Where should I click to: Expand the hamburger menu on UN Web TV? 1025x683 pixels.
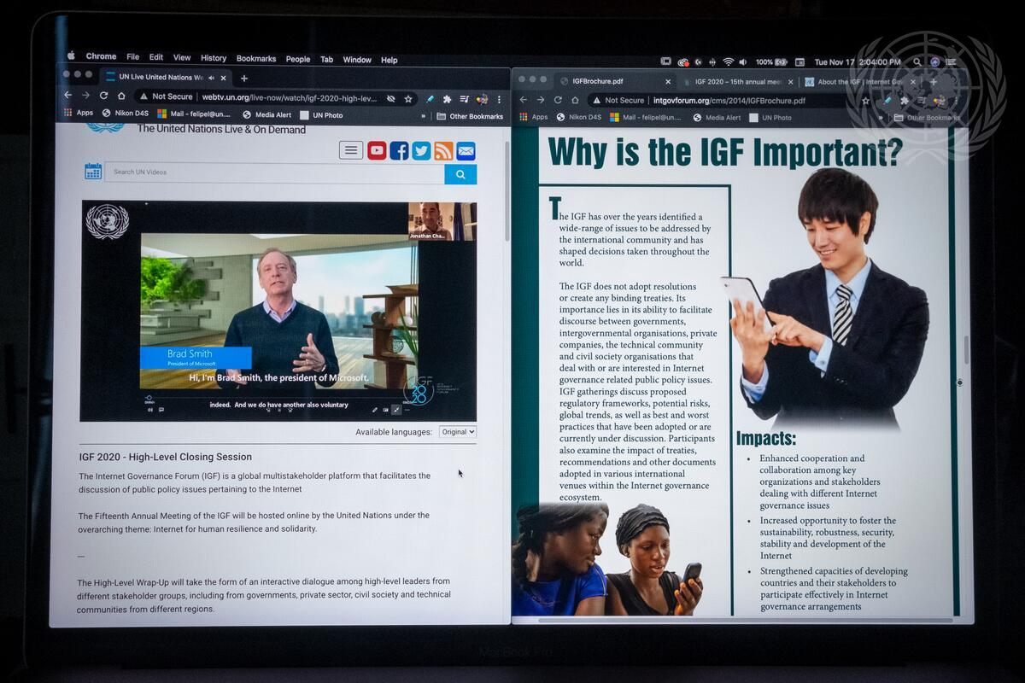coord(351,151)
